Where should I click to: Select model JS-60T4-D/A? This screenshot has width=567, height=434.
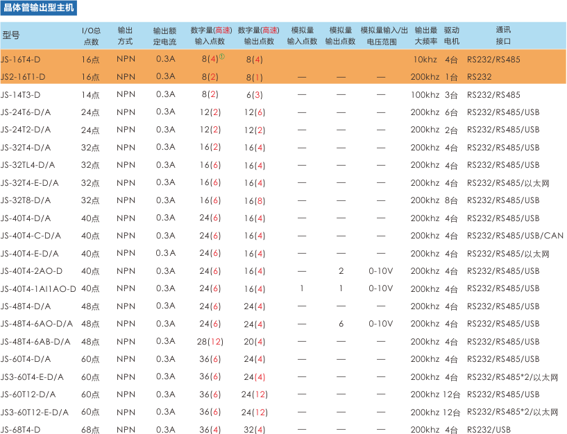click(26, 359)
